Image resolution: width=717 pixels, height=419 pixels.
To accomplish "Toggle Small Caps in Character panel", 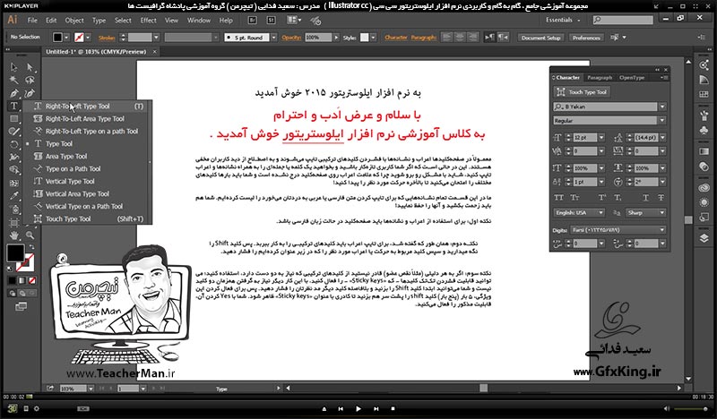I will [574, 197].
